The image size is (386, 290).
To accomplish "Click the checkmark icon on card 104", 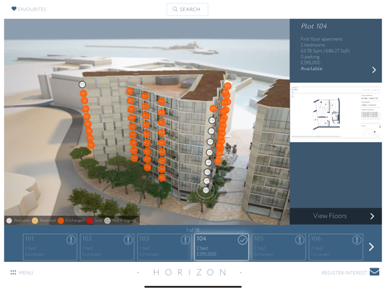I will [x=243, y=240].
